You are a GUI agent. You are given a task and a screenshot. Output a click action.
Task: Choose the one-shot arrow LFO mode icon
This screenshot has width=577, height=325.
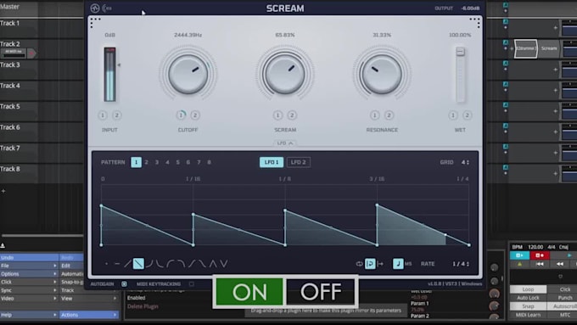click(x=380, y=264)
